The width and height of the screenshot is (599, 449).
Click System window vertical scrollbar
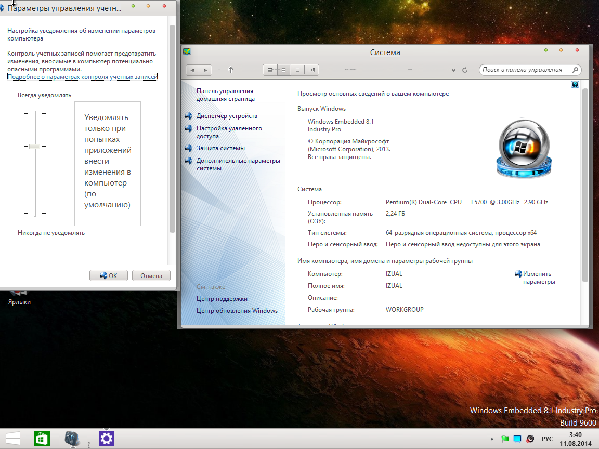click(x=585, y=185)
